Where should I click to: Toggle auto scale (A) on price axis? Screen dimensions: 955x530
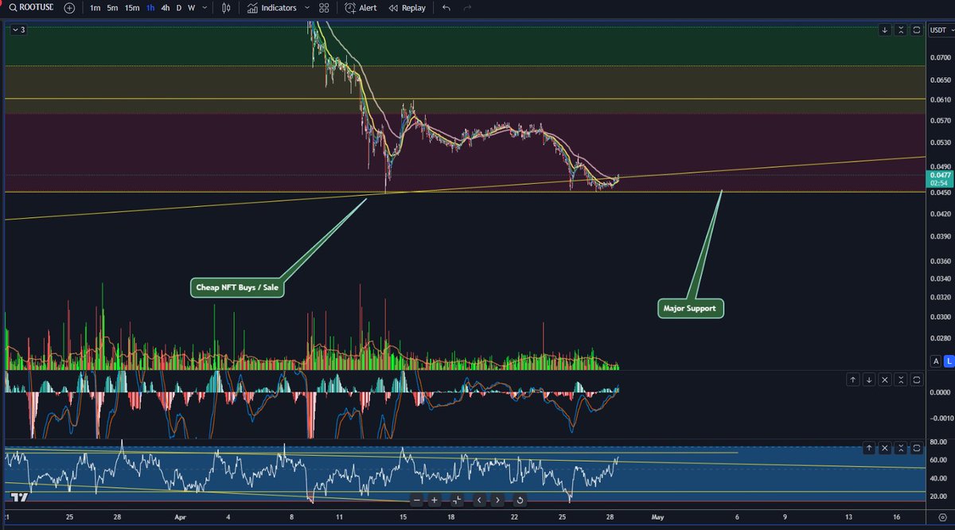point(935,360)
